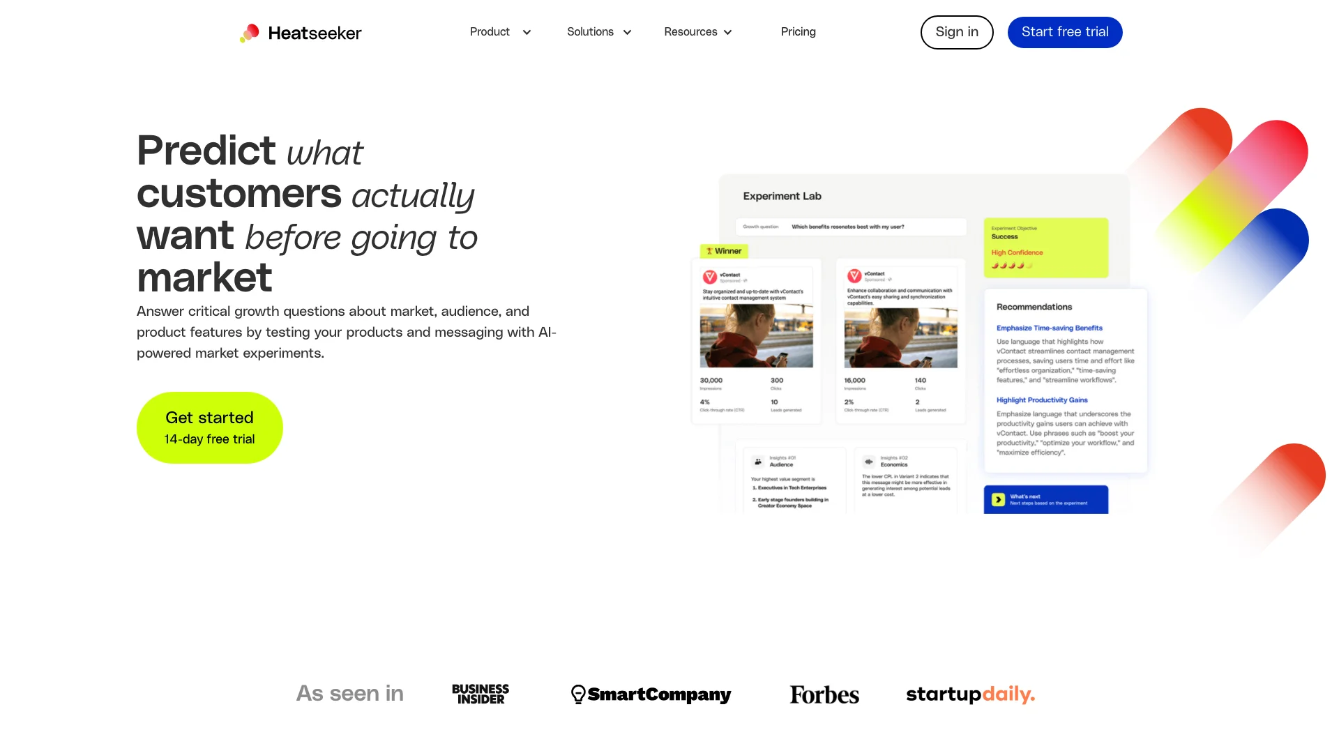Click the Forbes press logo link
Screen dimensions: 1339x753
click(x=824, y=694)
